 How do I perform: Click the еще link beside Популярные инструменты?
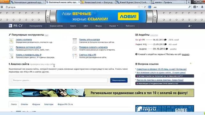click(x=46, y=35)
